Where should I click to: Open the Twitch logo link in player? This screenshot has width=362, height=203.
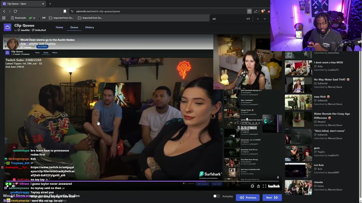coord(274,186)
